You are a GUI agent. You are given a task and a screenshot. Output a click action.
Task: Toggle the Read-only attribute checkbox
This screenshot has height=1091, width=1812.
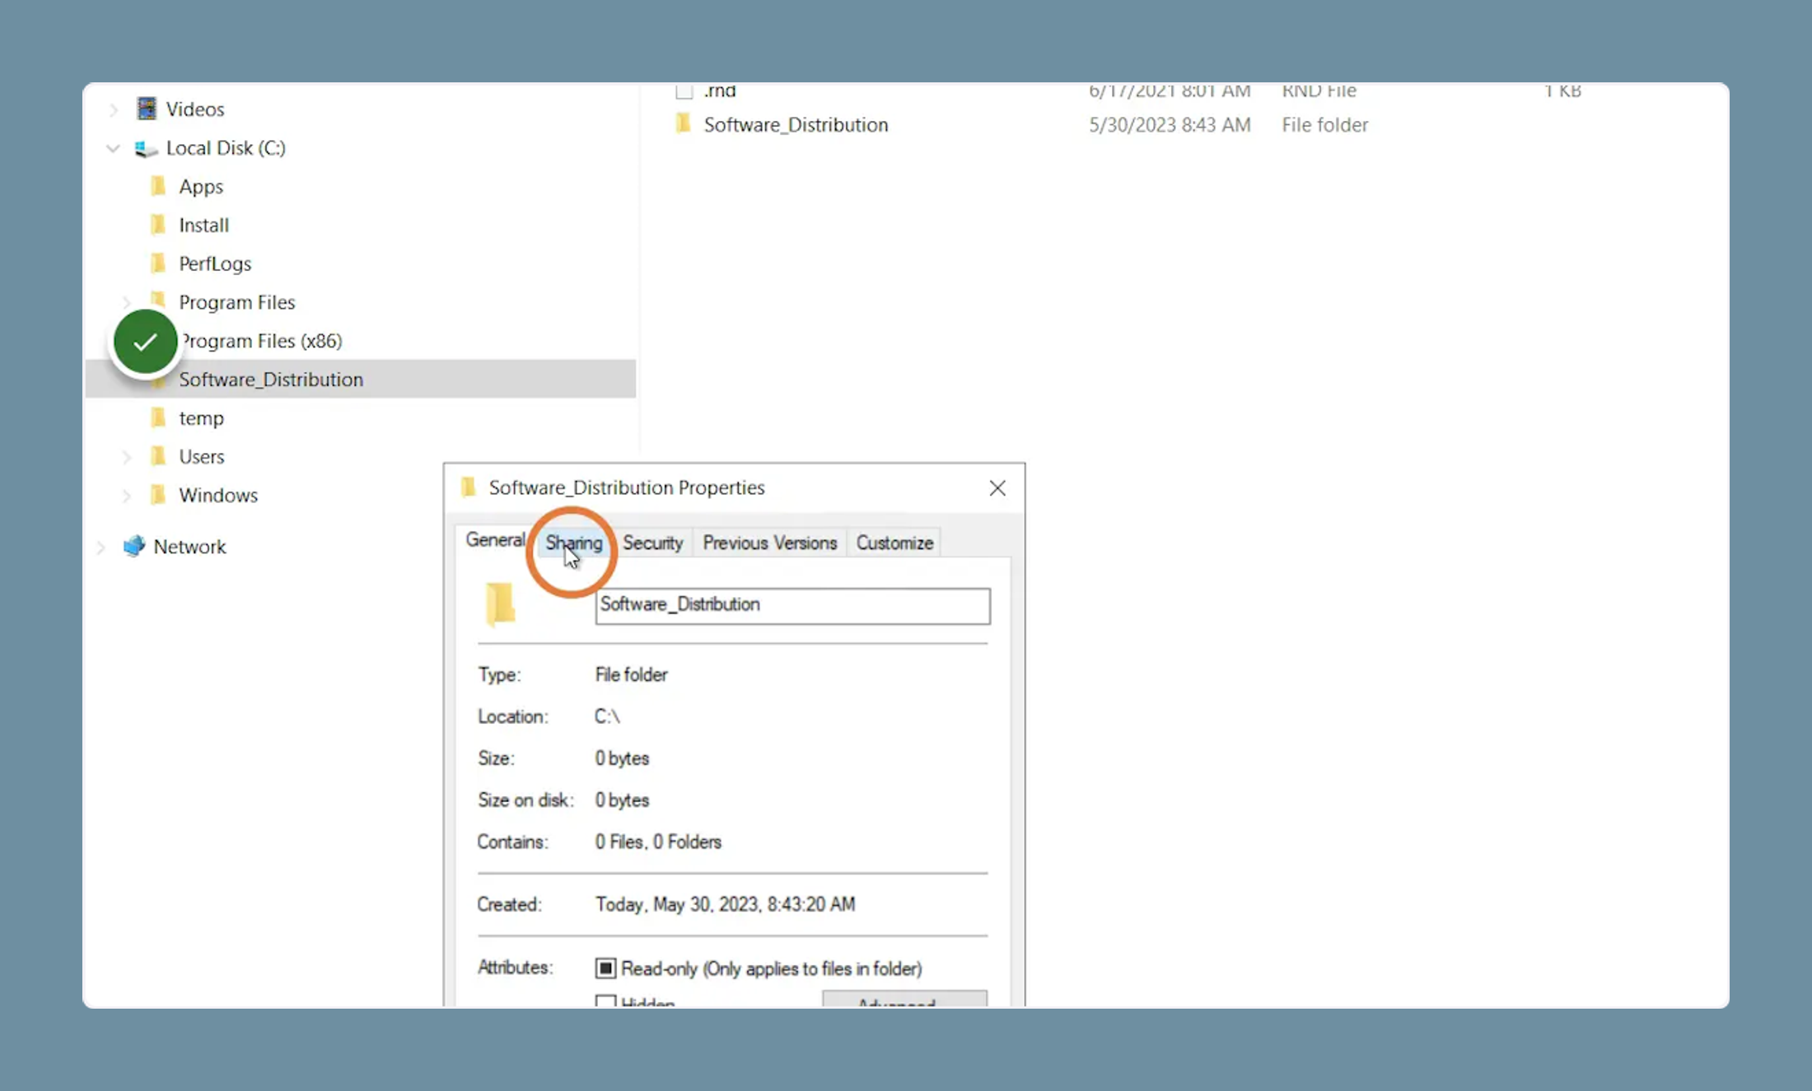click(605, 968)
